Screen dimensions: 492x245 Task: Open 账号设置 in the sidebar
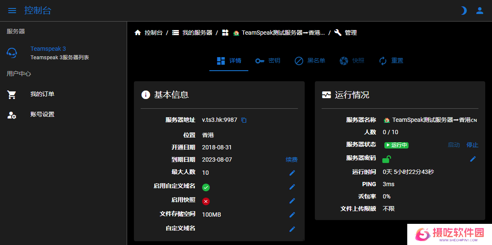[42, 114]
